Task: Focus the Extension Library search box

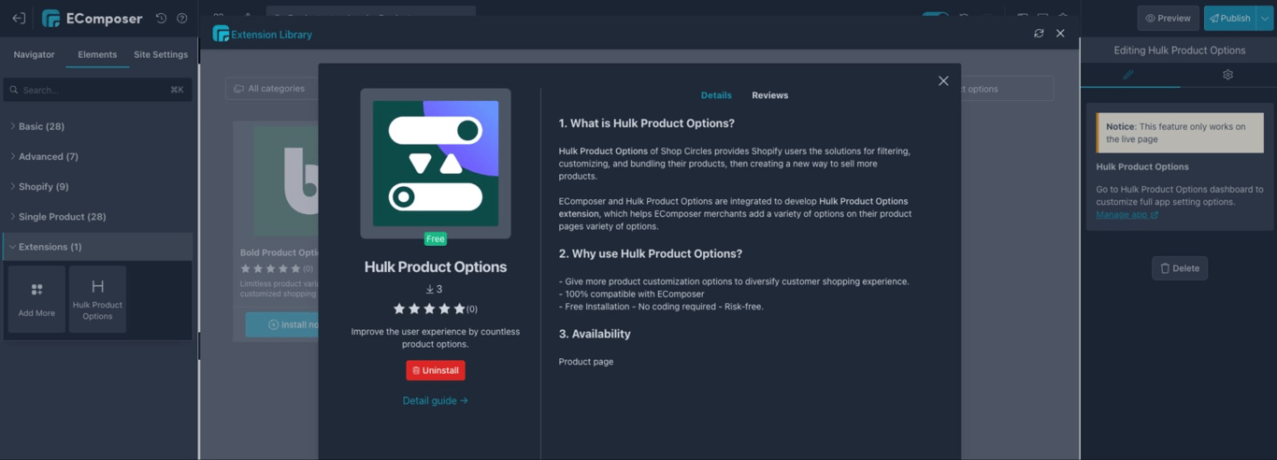Action: (1008, 89)
